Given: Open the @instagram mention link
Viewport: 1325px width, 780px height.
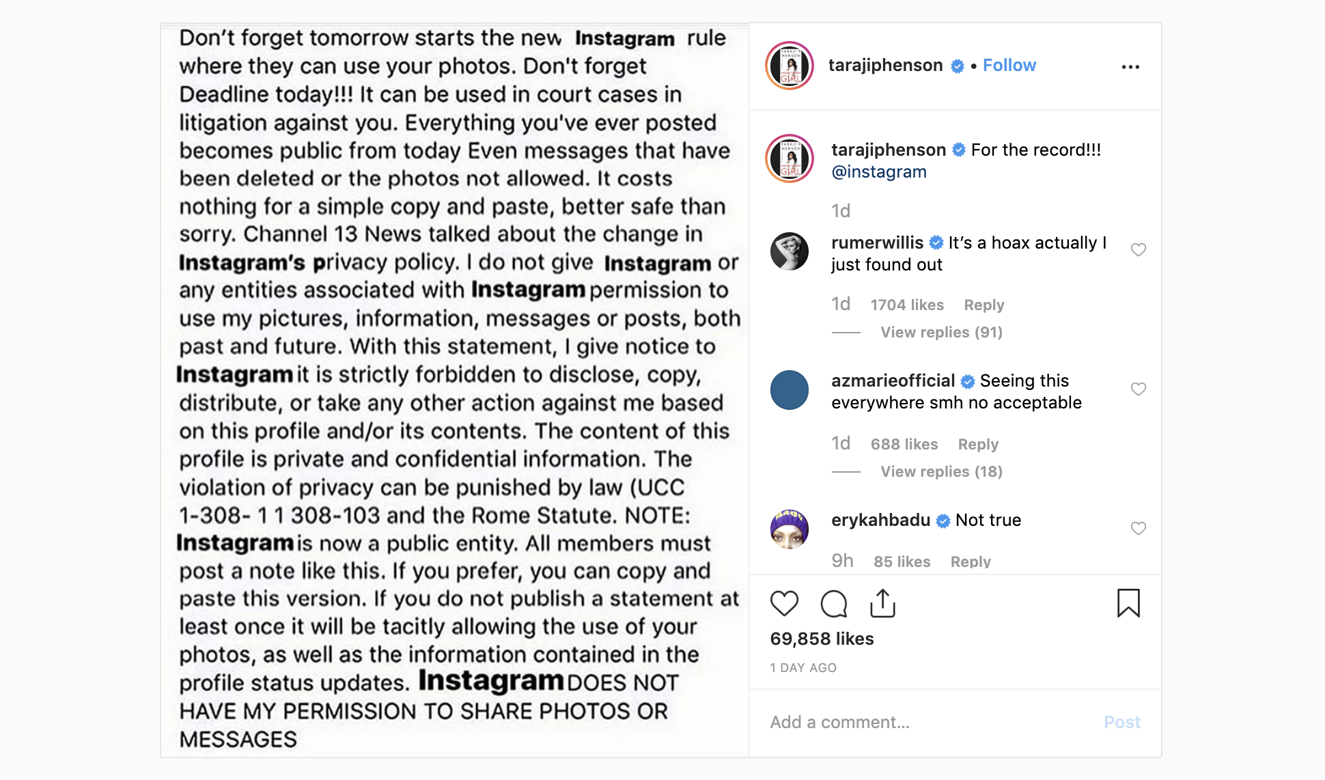Looking at the screenshot, I should [879, 171].
